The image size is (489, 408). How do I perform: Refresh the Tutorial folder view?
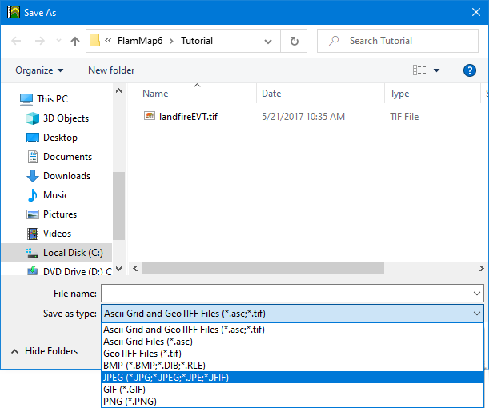pyautogui.click(x=294, y=41)
